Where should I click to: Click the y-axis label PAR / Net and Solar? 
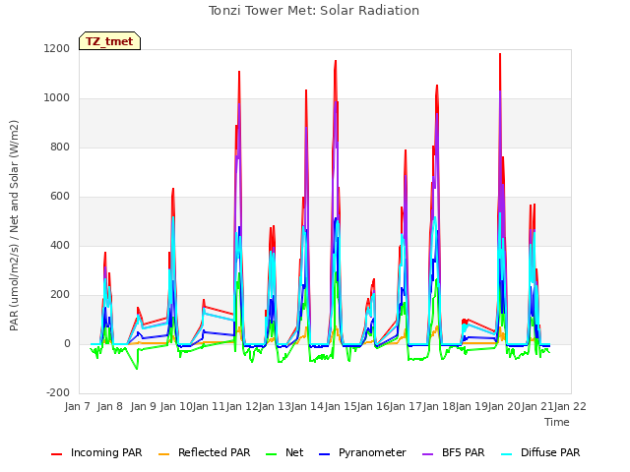[x=14, y=225]
